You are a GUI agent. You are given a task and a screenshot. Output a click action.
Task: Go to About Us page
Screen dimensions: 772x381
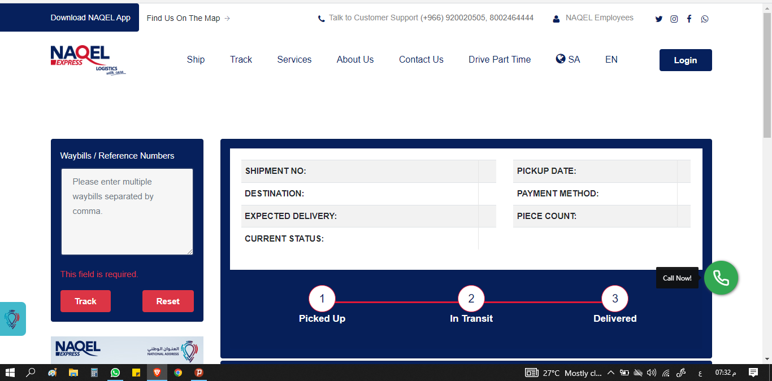point(355,59)
